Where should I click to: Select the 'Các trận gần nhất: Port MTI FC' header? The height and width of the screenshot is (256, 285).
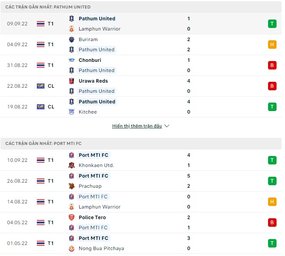pos(43,144)
